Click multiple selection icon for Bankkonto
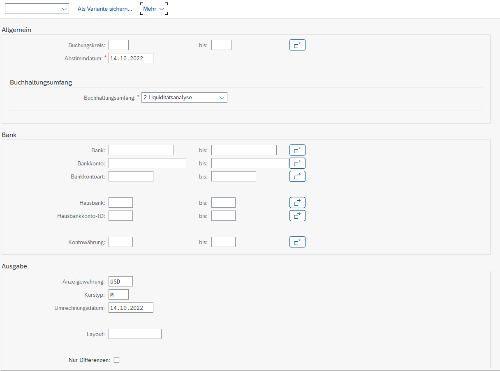500x371 pixels. 297,163
